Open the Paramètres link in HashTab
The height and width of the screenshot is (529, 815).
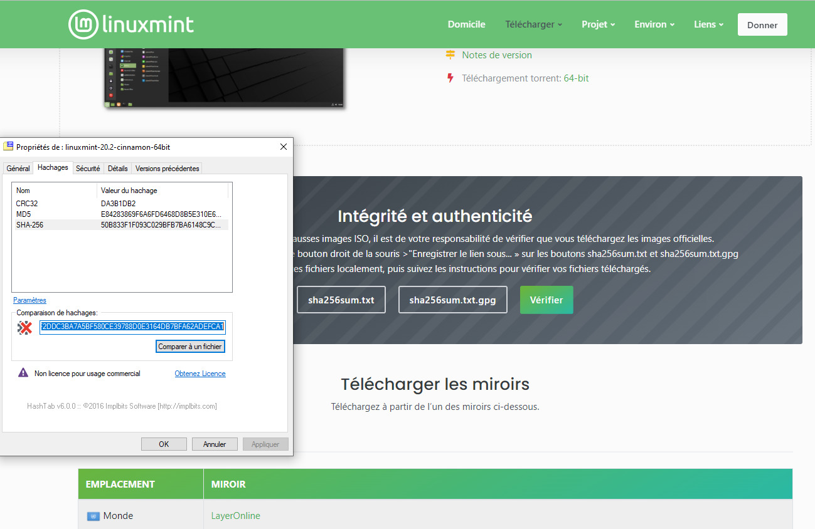pyautogui.click(x=29, y=300)
